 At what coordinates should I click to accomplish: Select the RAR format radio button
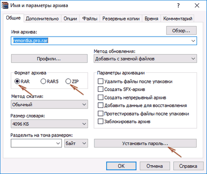17,81
